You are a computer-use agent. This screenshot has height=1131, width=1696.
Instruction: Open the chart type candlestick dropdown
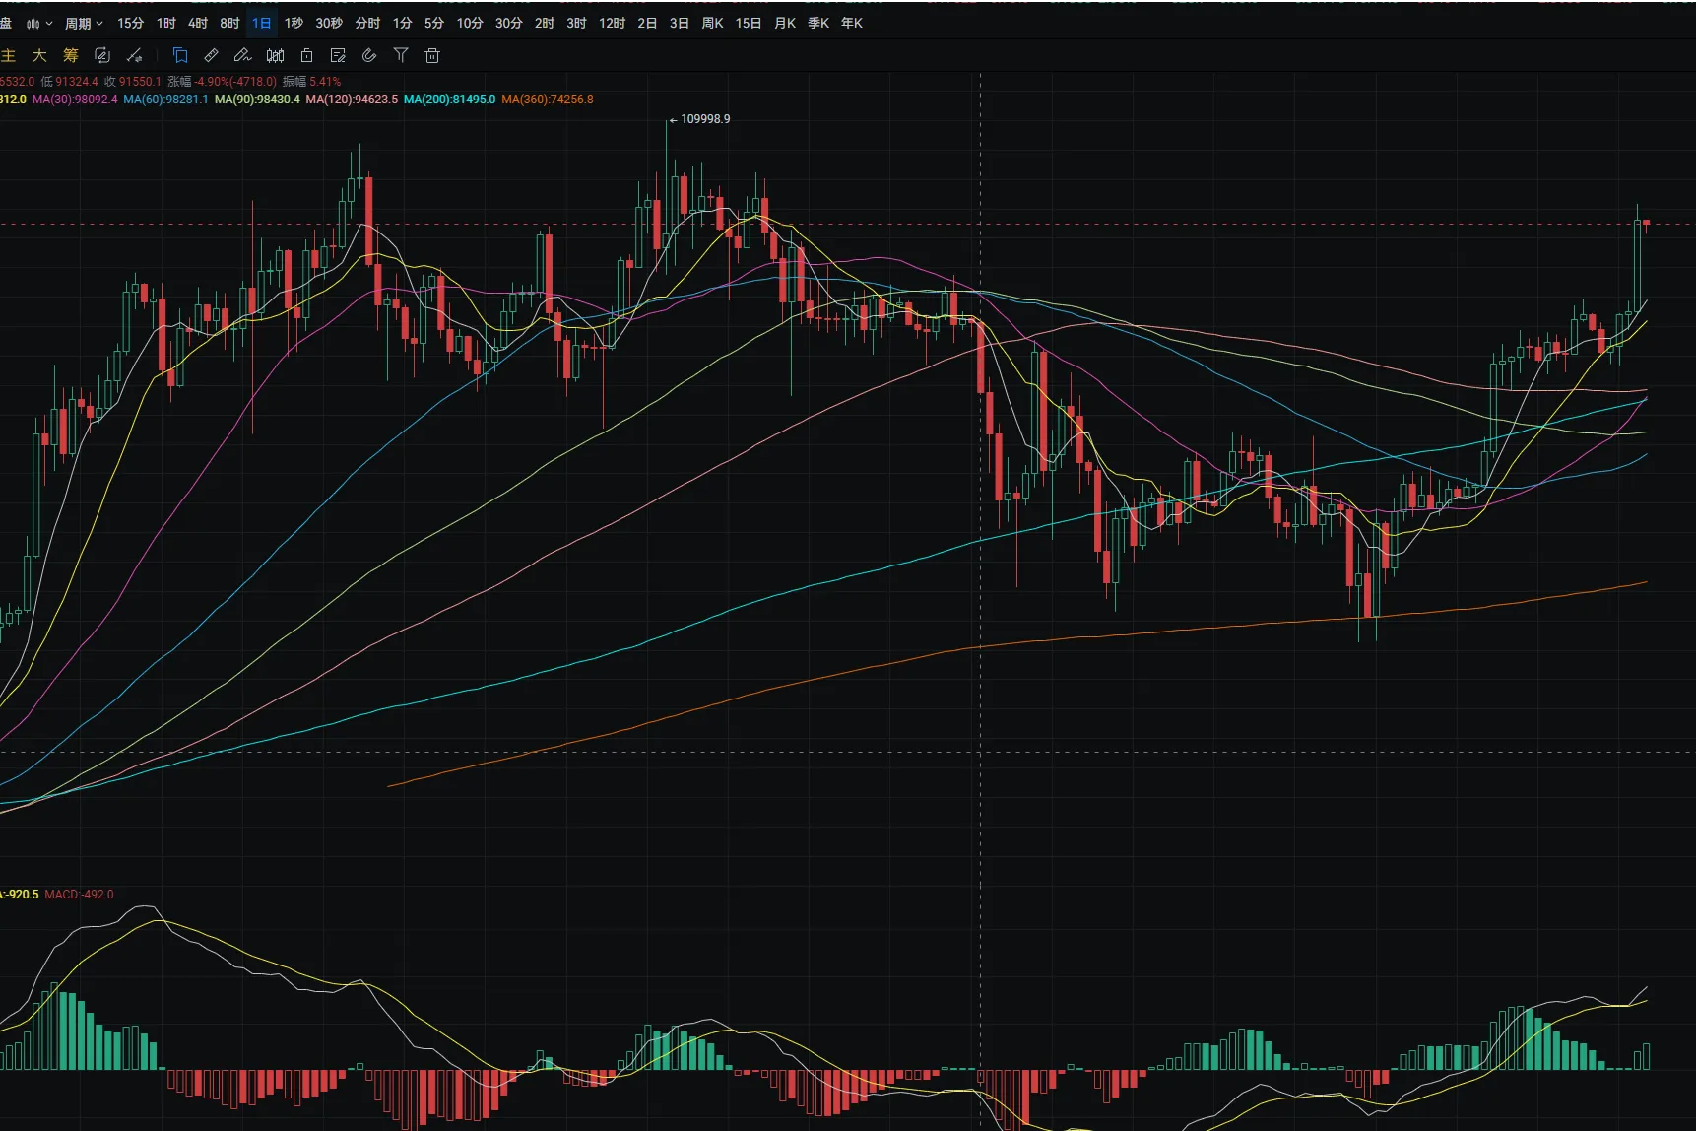pos(39,23)
